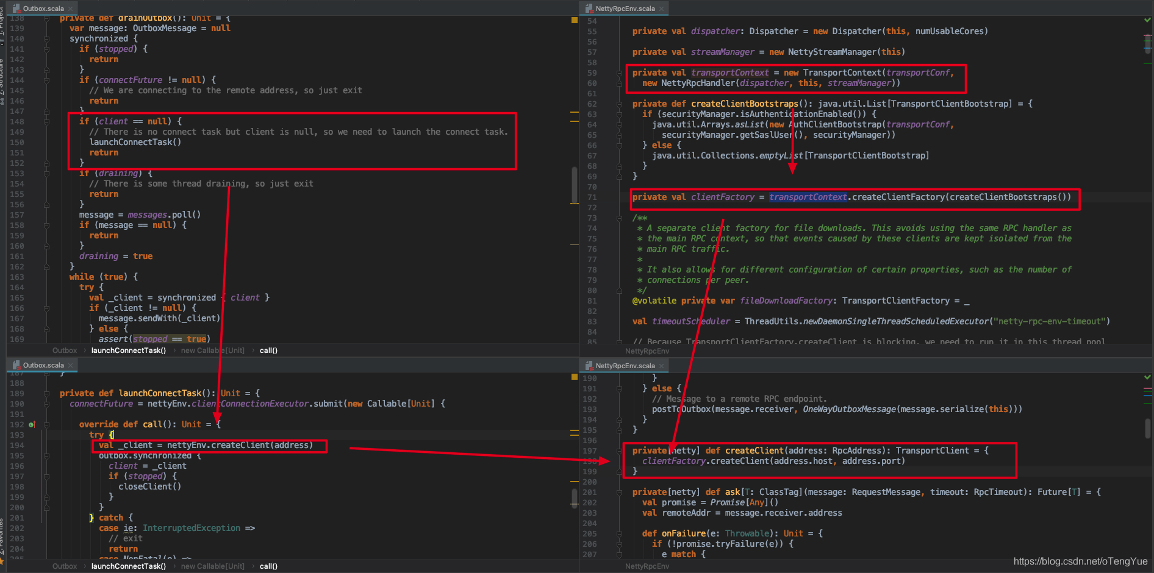Close the Outbox.scala tab above launchConnectTask code
This screenshot has width=1154, height=573.
70,365
